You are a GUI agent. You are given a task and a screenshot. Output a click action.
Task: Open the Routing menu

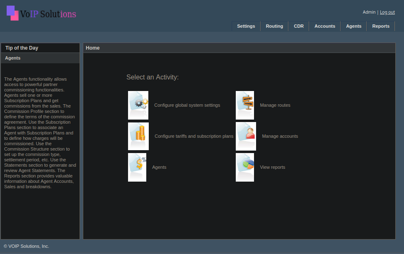pyautogui.click(x=274, y=26)
